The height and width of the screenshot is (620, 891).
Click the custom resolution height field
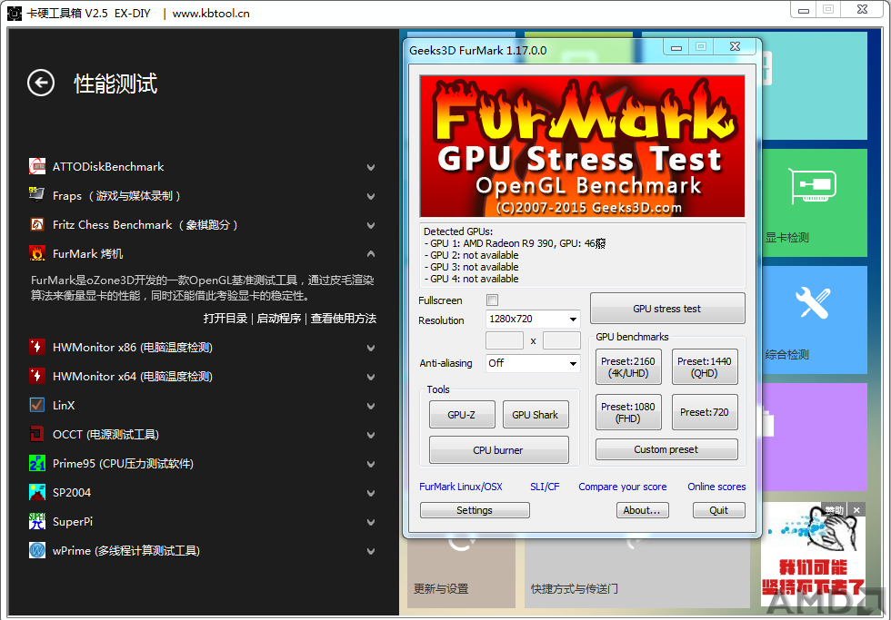[562, 341]
